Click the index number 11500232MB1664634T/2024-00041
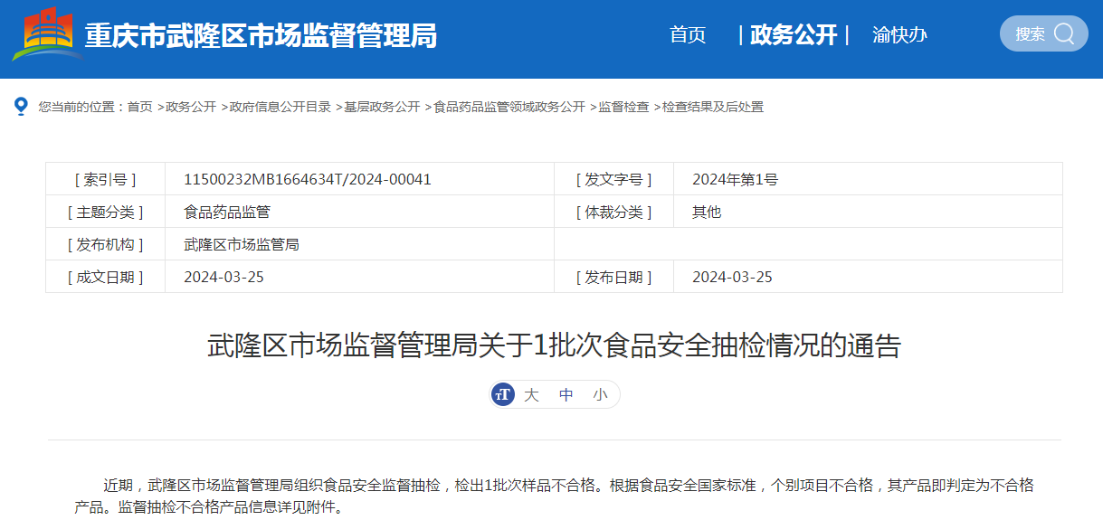Screen dimensions: 1103x520 click(308, 179)
